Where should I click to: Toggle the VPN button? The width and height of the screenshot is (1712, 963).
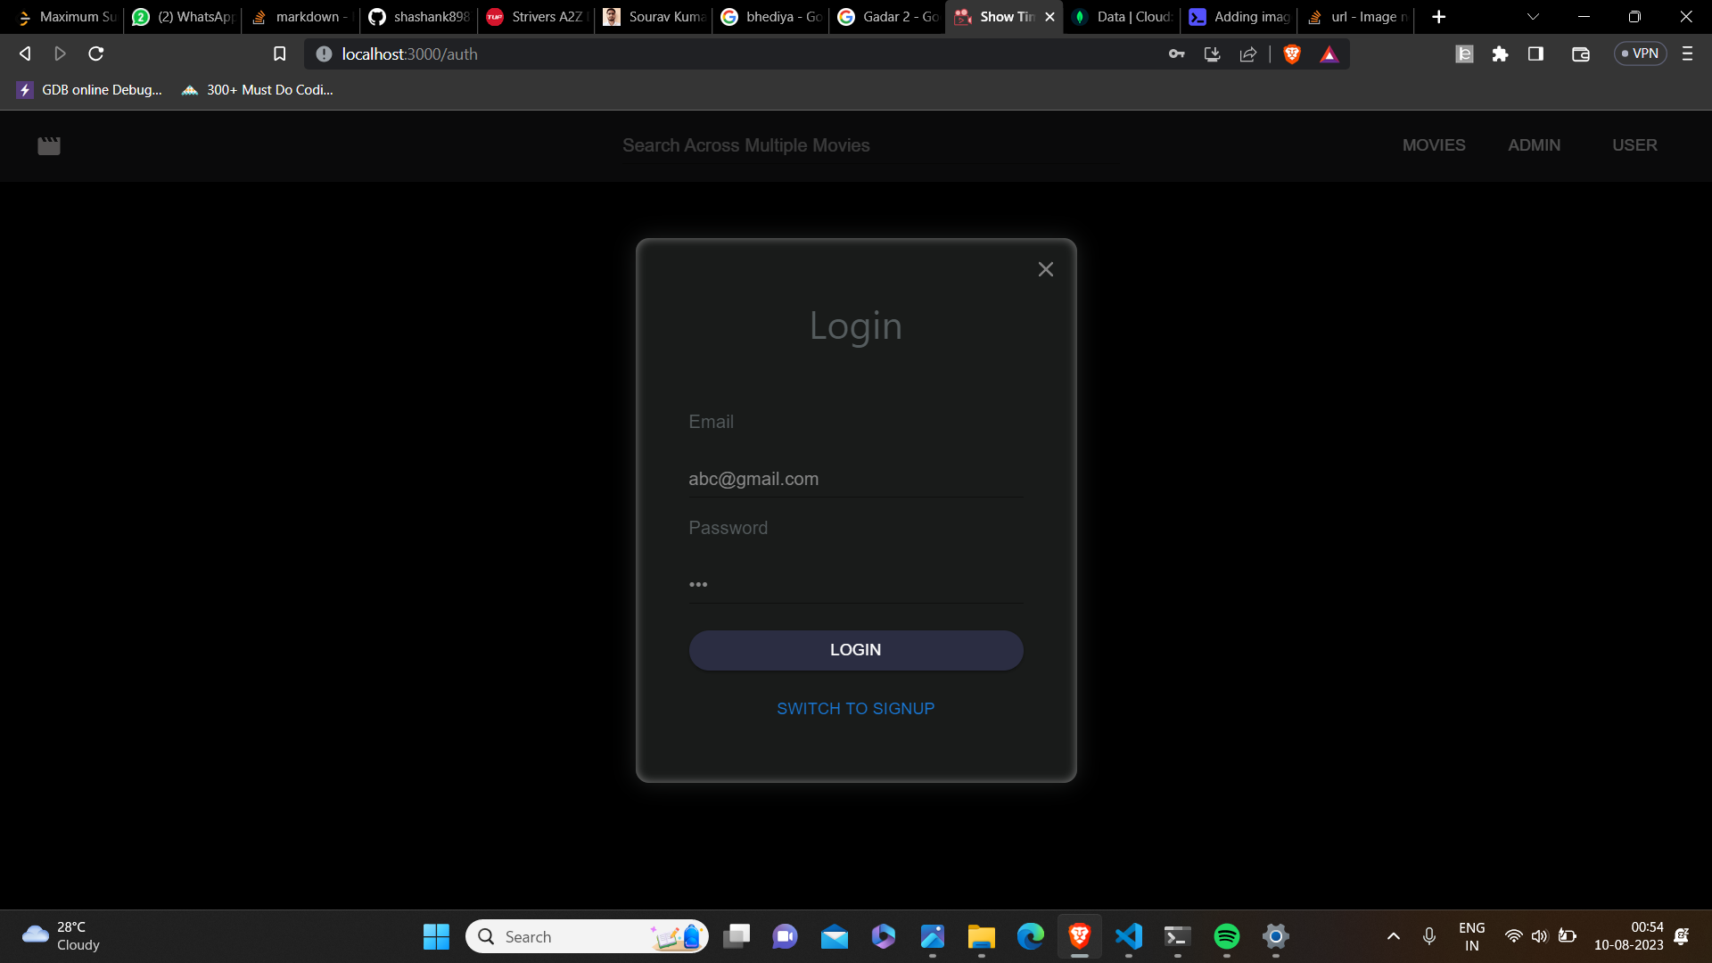(1640, 54)
